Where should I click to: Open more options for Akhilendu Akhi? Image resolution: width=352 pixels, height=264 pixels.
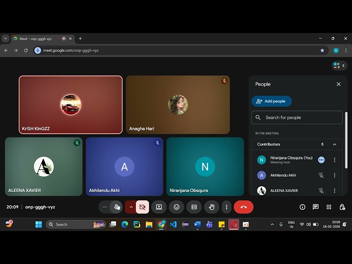pos(334,175)
